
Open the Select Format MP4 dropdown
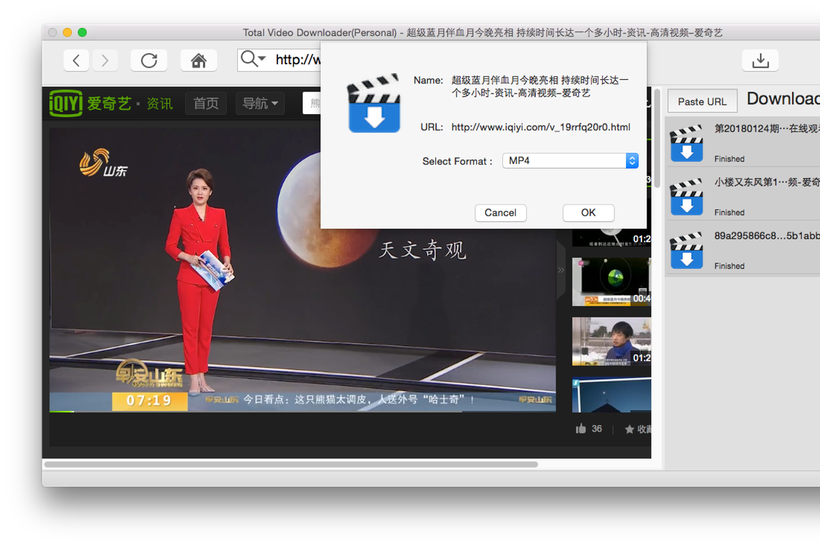point(570,161)
